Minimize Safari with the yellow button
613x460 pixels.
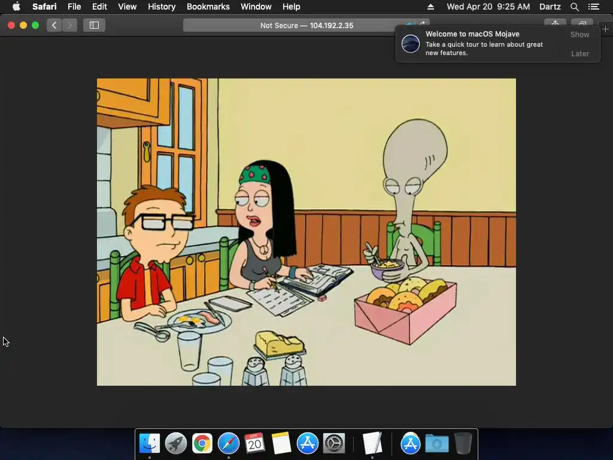tap(23, 25)
